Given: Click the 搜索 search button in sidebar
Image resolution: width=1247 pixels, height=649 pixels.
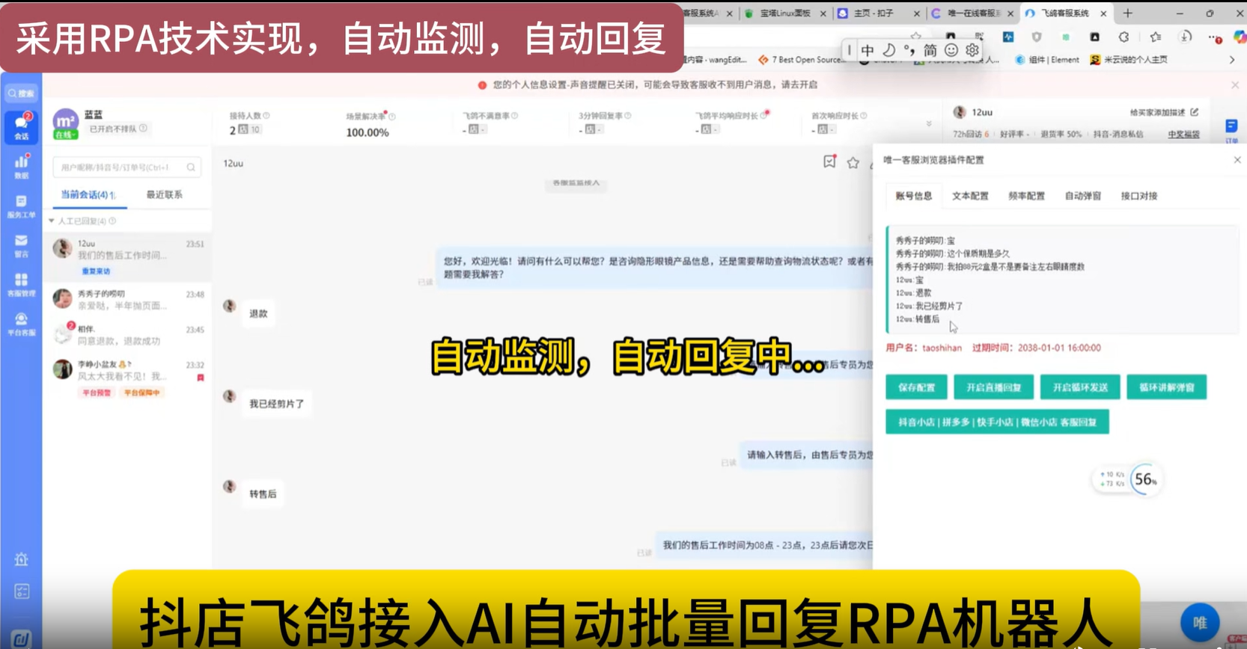Looking at the screenshot, I should [21, 93].
